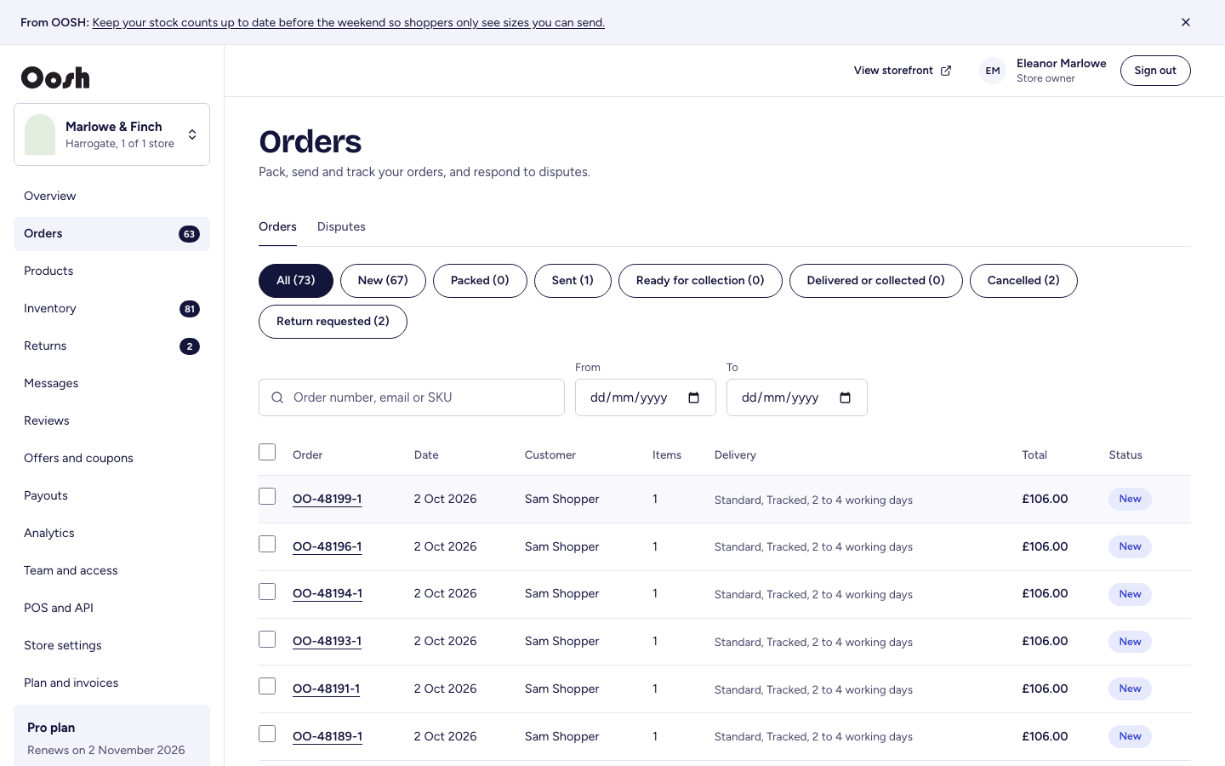Viewport: 1225px width, 766px height.
Task: Filter by Ready for collection (0)
Action: coord(700,281)
